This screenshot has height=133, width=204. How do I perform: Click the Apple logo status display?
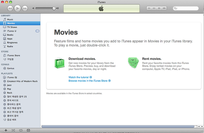pyautogui.click(x=101, y=8)
